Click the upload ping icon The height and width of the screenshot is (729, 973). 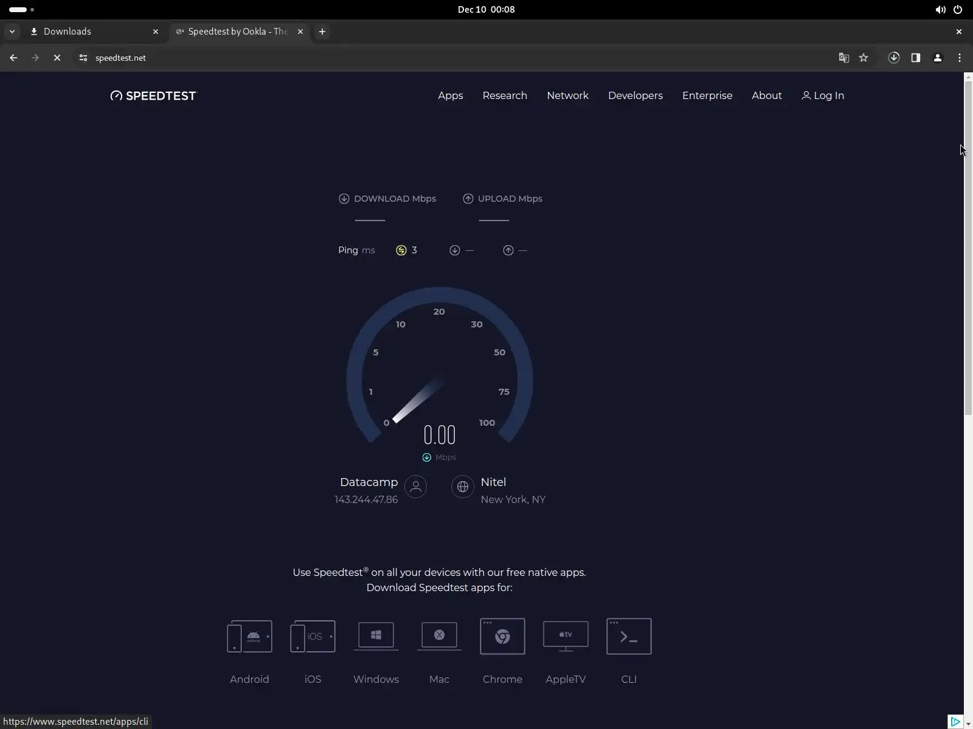(x=508, y=250)
